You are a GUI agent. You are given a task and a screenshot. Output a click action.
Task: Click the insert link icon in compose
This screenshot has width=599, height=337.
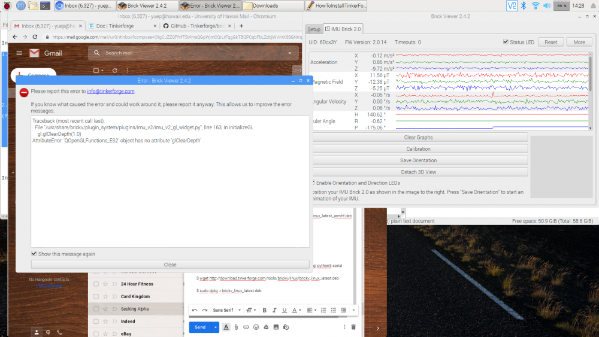point(246,327)
